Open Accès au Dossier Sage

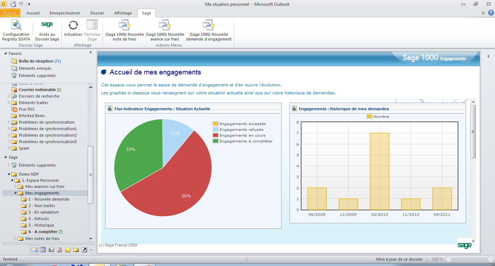click(x=47, y=30)
